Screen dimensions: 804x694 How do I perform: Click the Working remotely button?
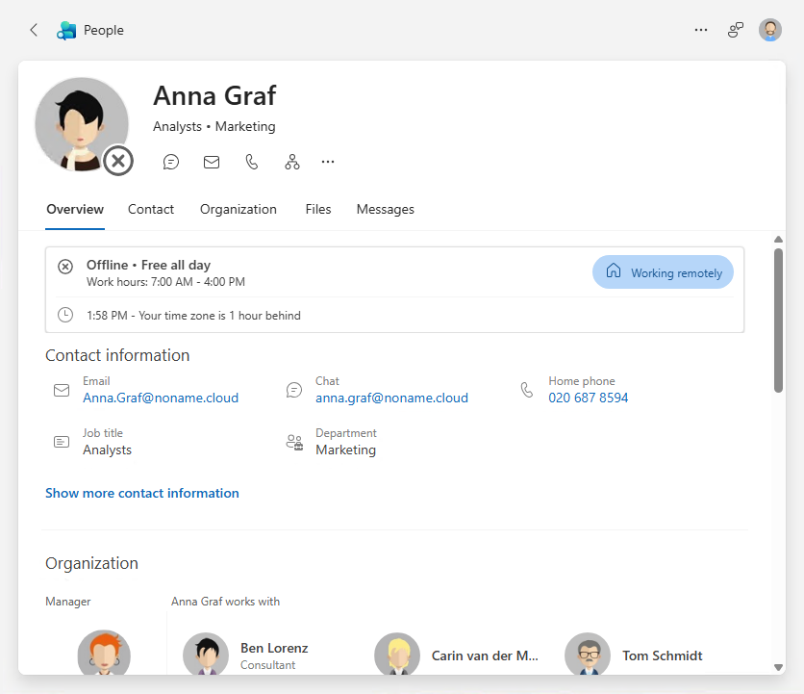(x=663, y=272)
